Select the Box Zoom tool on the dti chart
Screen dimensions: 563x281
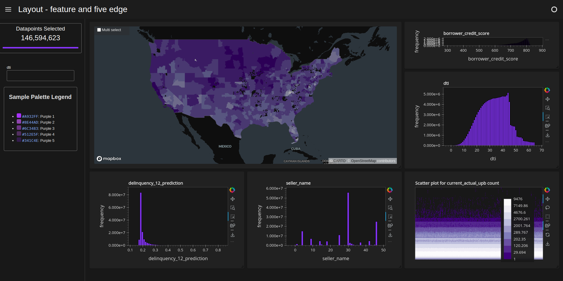tap(547, 108)
